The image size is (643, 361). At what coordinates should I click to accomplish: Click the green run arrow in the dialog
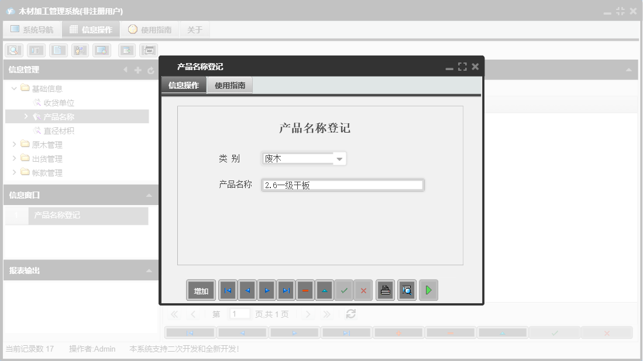coord(428,290)
